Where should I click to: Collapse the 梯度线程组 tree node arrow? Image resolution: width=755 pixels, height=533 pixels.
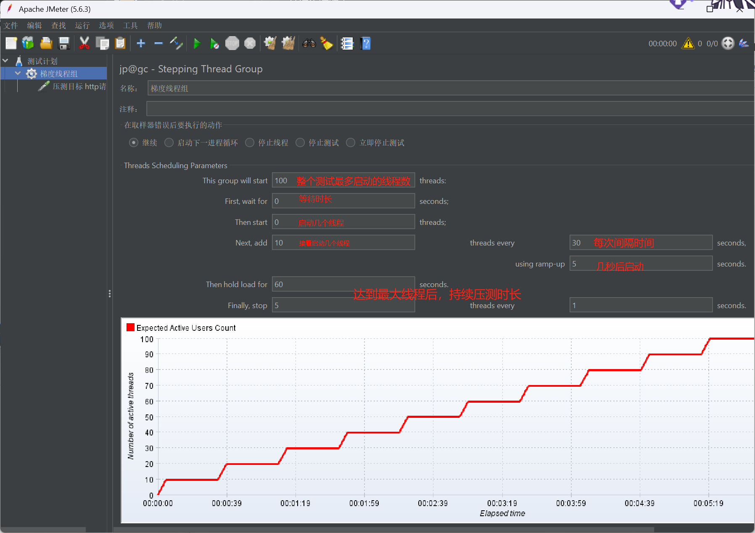click(x=18, y=74)
